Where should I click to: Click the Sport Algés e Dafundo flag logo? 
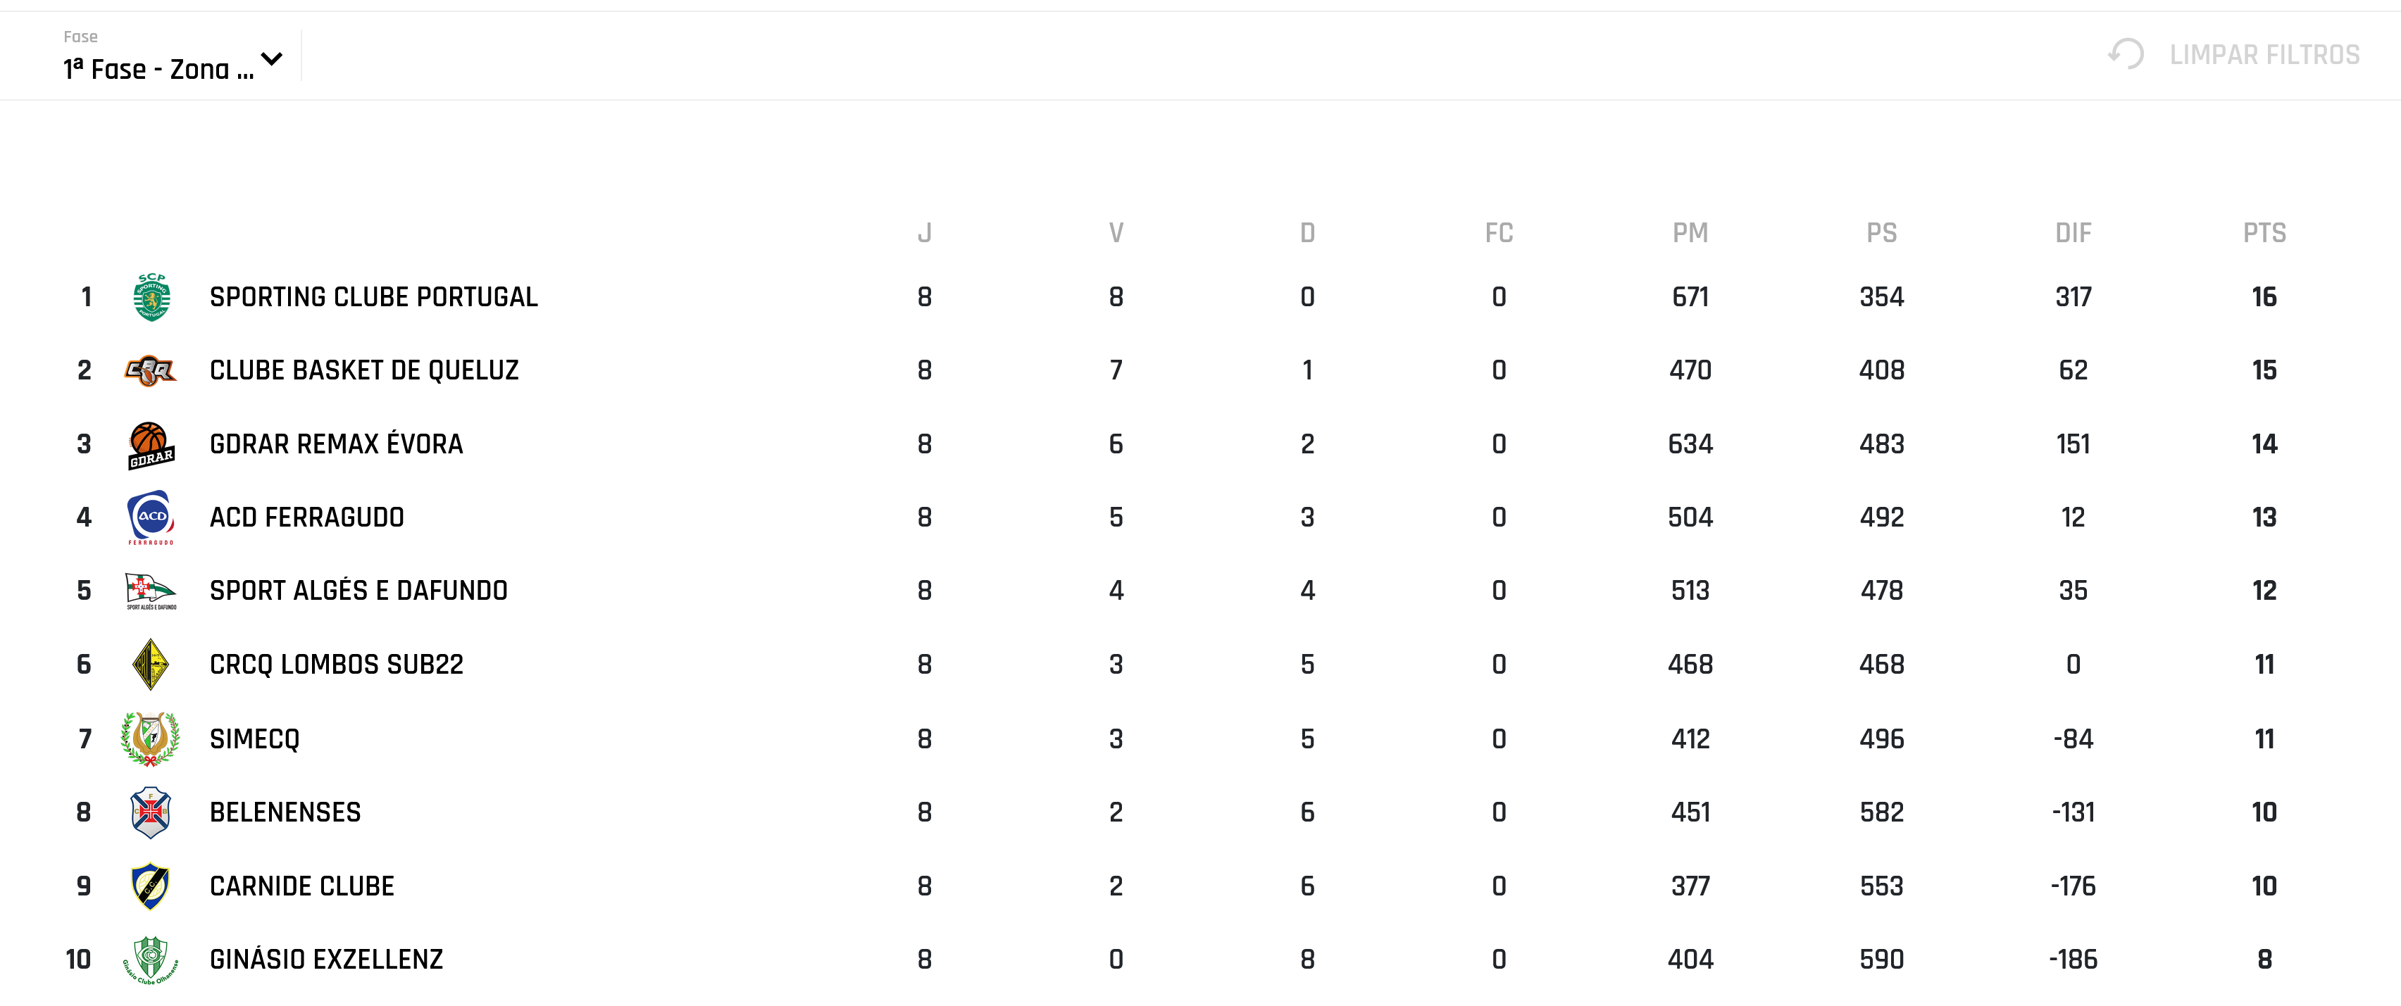point(151,591)
